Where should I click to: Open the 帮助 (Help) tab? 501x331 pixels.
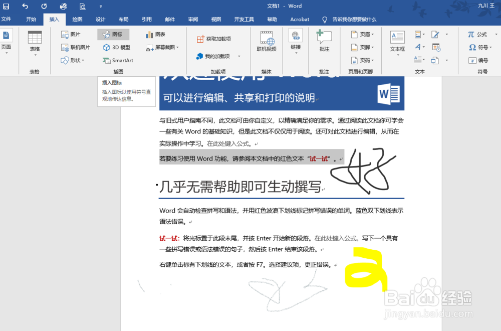click(272, 19)
